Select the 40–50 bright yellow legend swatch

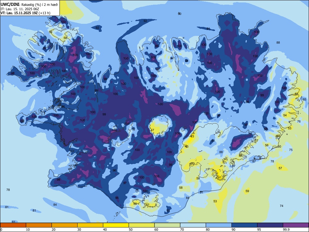pos(116,225)
